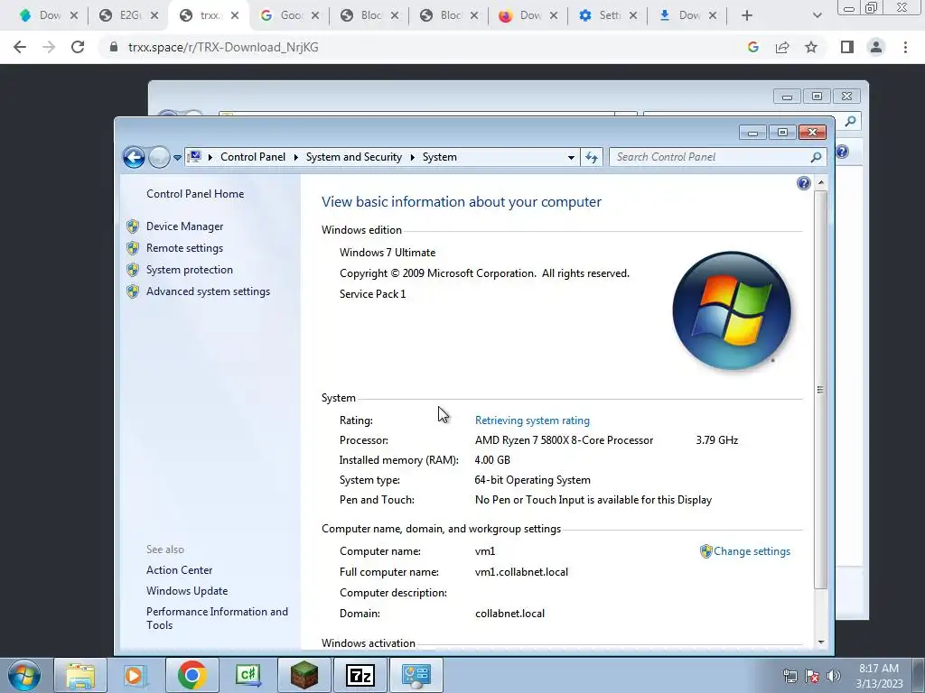Viewport: 925px width, 693px height.
Task: Open Windows Update link
Action: pyautogui.click(x=187, y=590)
